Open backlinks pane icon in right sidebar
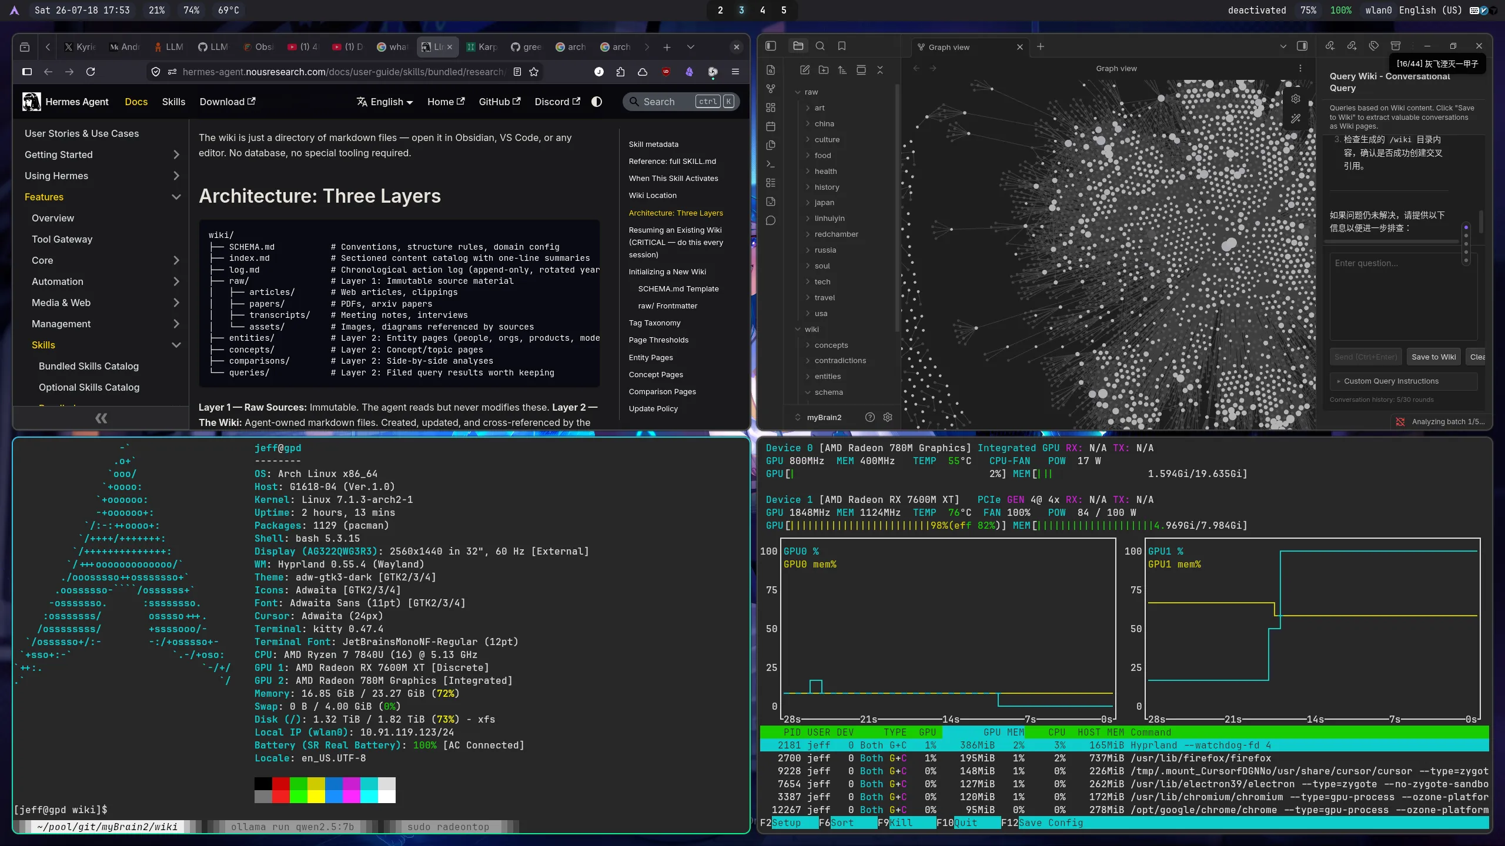Screen dimensions: 1505x846 [x=1330, y=46]
